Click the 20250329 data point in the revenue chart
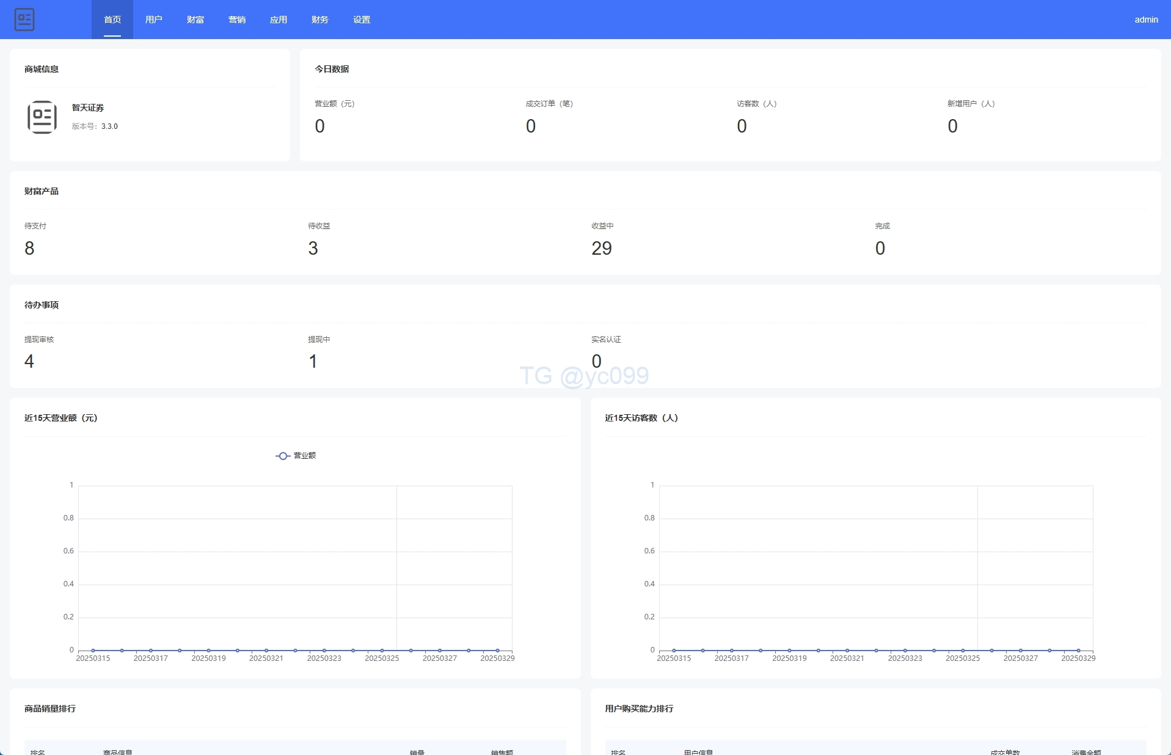1171x755 pixels. tap(497, 651)
